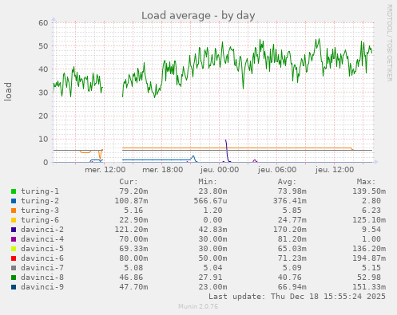
Task: Click the turing-2 blue legend swatch
Action: coord(14,201)
